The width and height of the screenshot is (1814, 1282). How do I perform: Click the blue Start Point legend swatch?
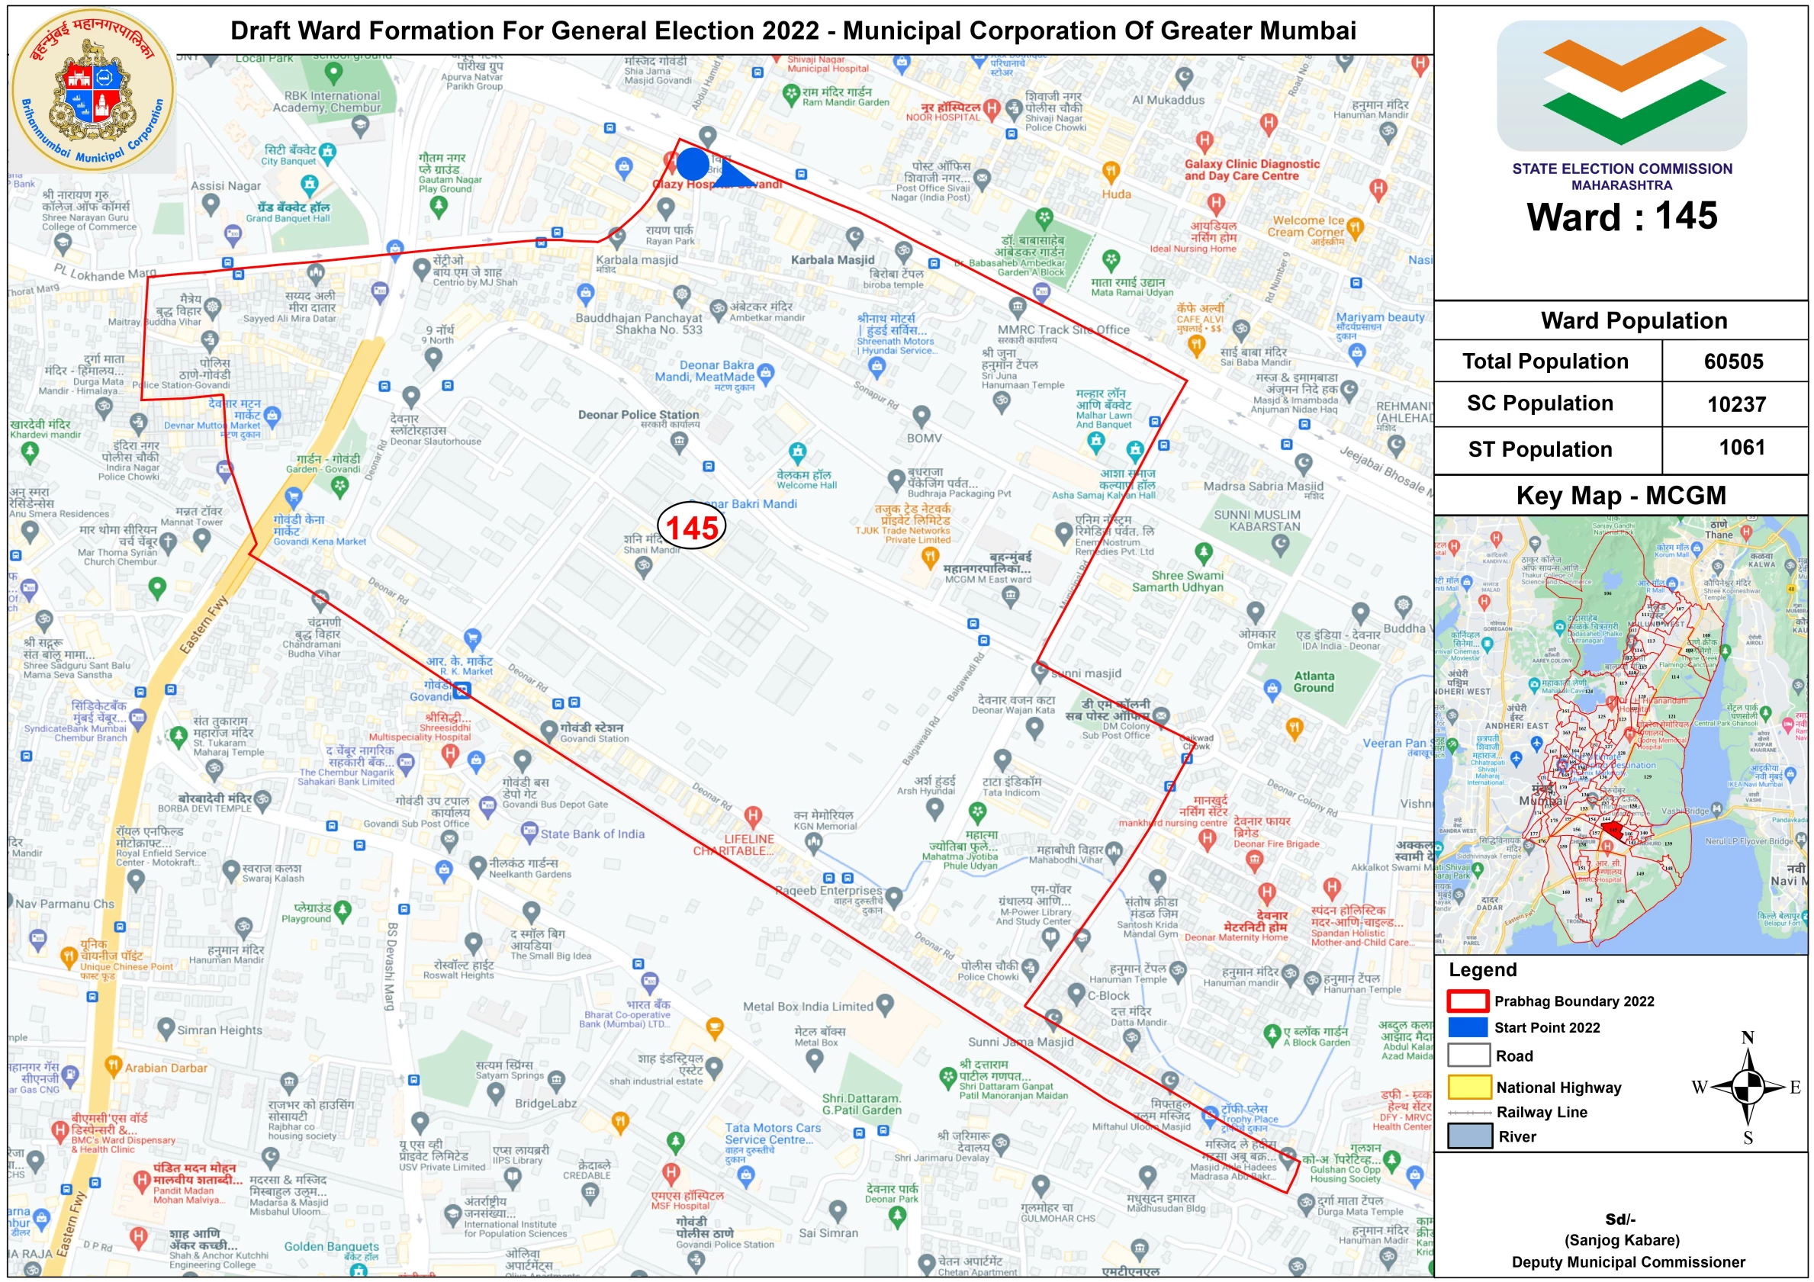point(1468,1027)
